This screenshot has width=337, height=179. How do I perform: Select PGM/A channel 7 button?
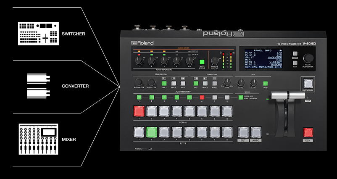pos(215,111)
